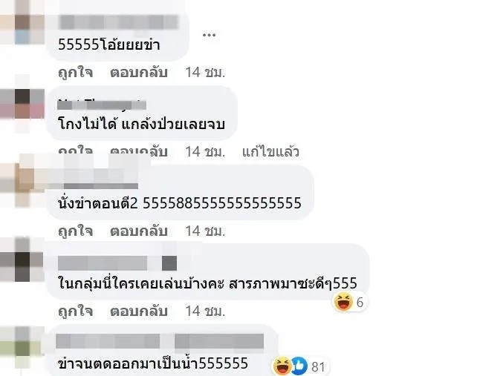This screenshot has width=477, height=376.
Task: Reply to the comment '55555โอ้ยยยขำ'
Action: [139, 73]
